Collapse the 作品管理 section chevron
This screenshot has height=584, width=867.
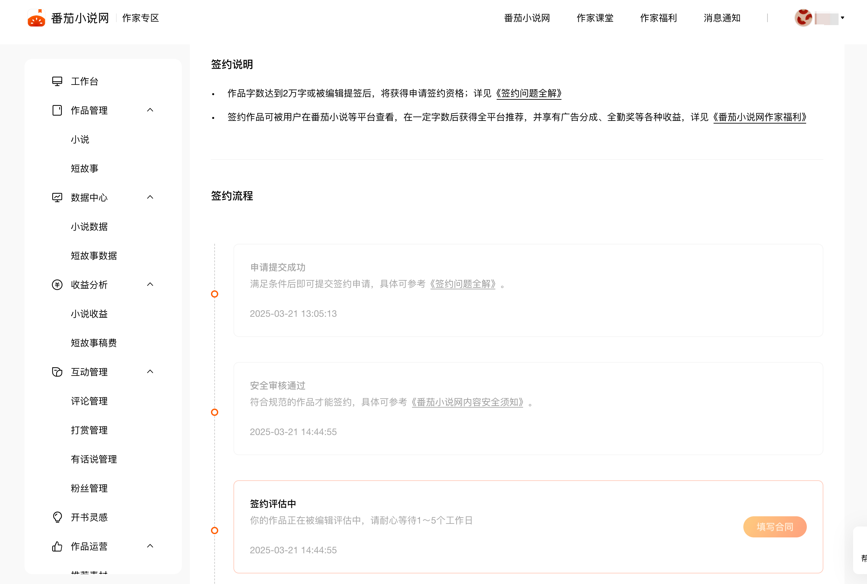150,110
